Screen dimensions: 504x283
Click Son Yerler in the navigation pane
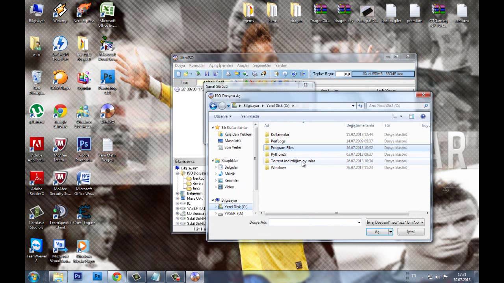233,147
